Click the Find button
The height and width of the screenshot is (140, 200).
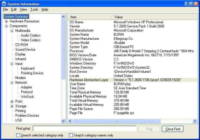(x=149, y=129)
